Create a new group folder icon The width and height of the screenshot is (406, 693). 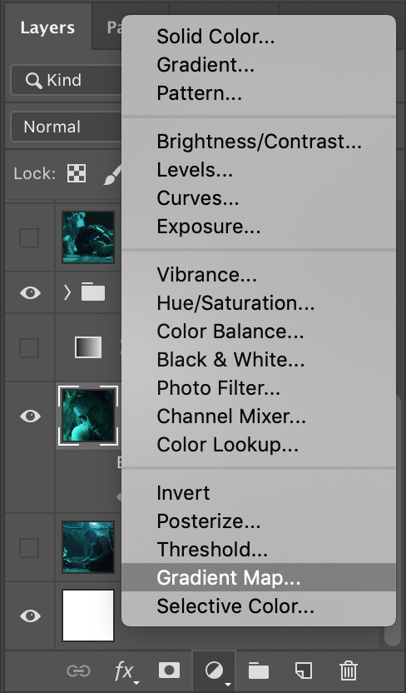(259, 671)
